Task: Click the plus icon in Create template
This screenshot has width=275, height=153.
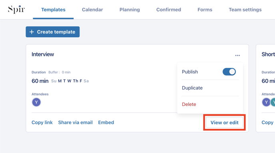Action: click(32, 32)
